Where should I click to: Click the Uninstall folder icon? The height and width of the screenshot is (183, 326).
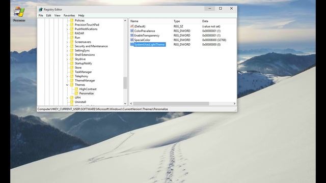coord(72,102)
